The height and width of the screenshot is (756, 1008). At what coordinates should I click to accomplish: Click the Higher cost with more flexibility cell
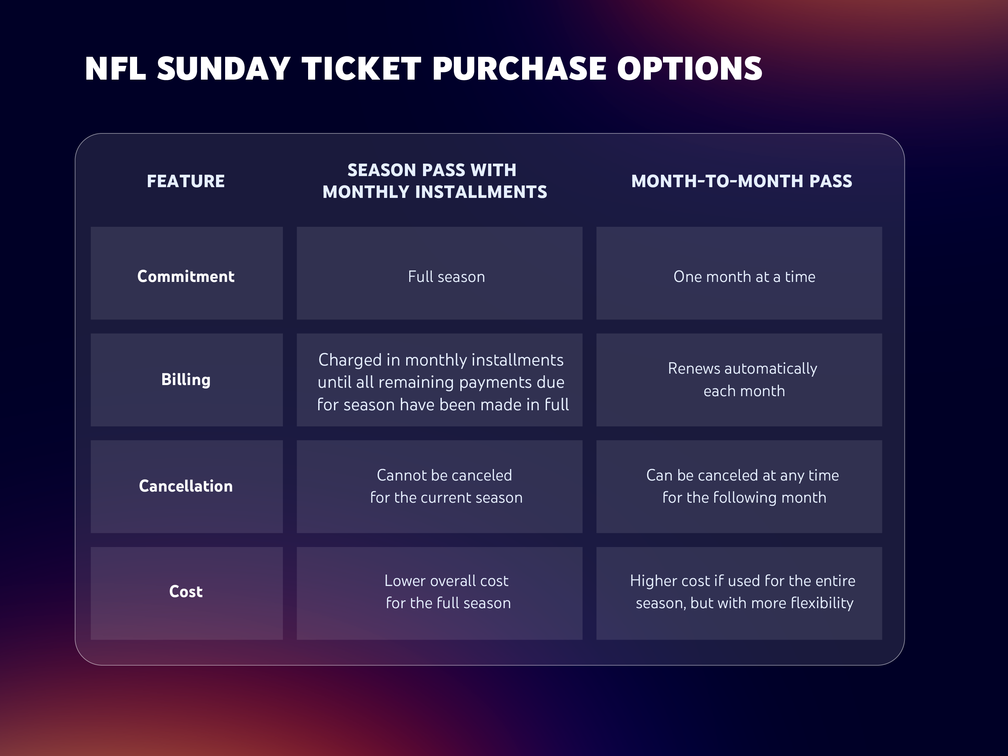click(x=743, y=592)
